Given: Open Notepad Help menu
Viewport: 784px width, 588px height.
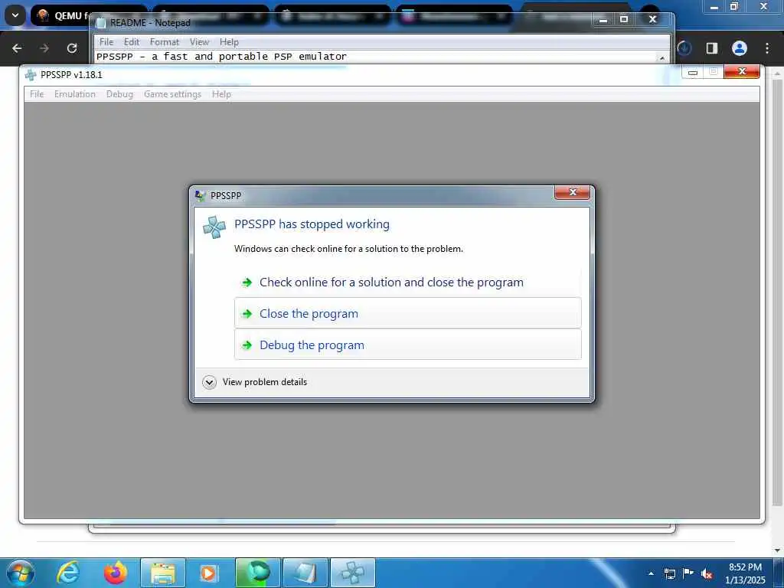Looking at the screenshot, I should pyautogui.click(x=229, y=42).
